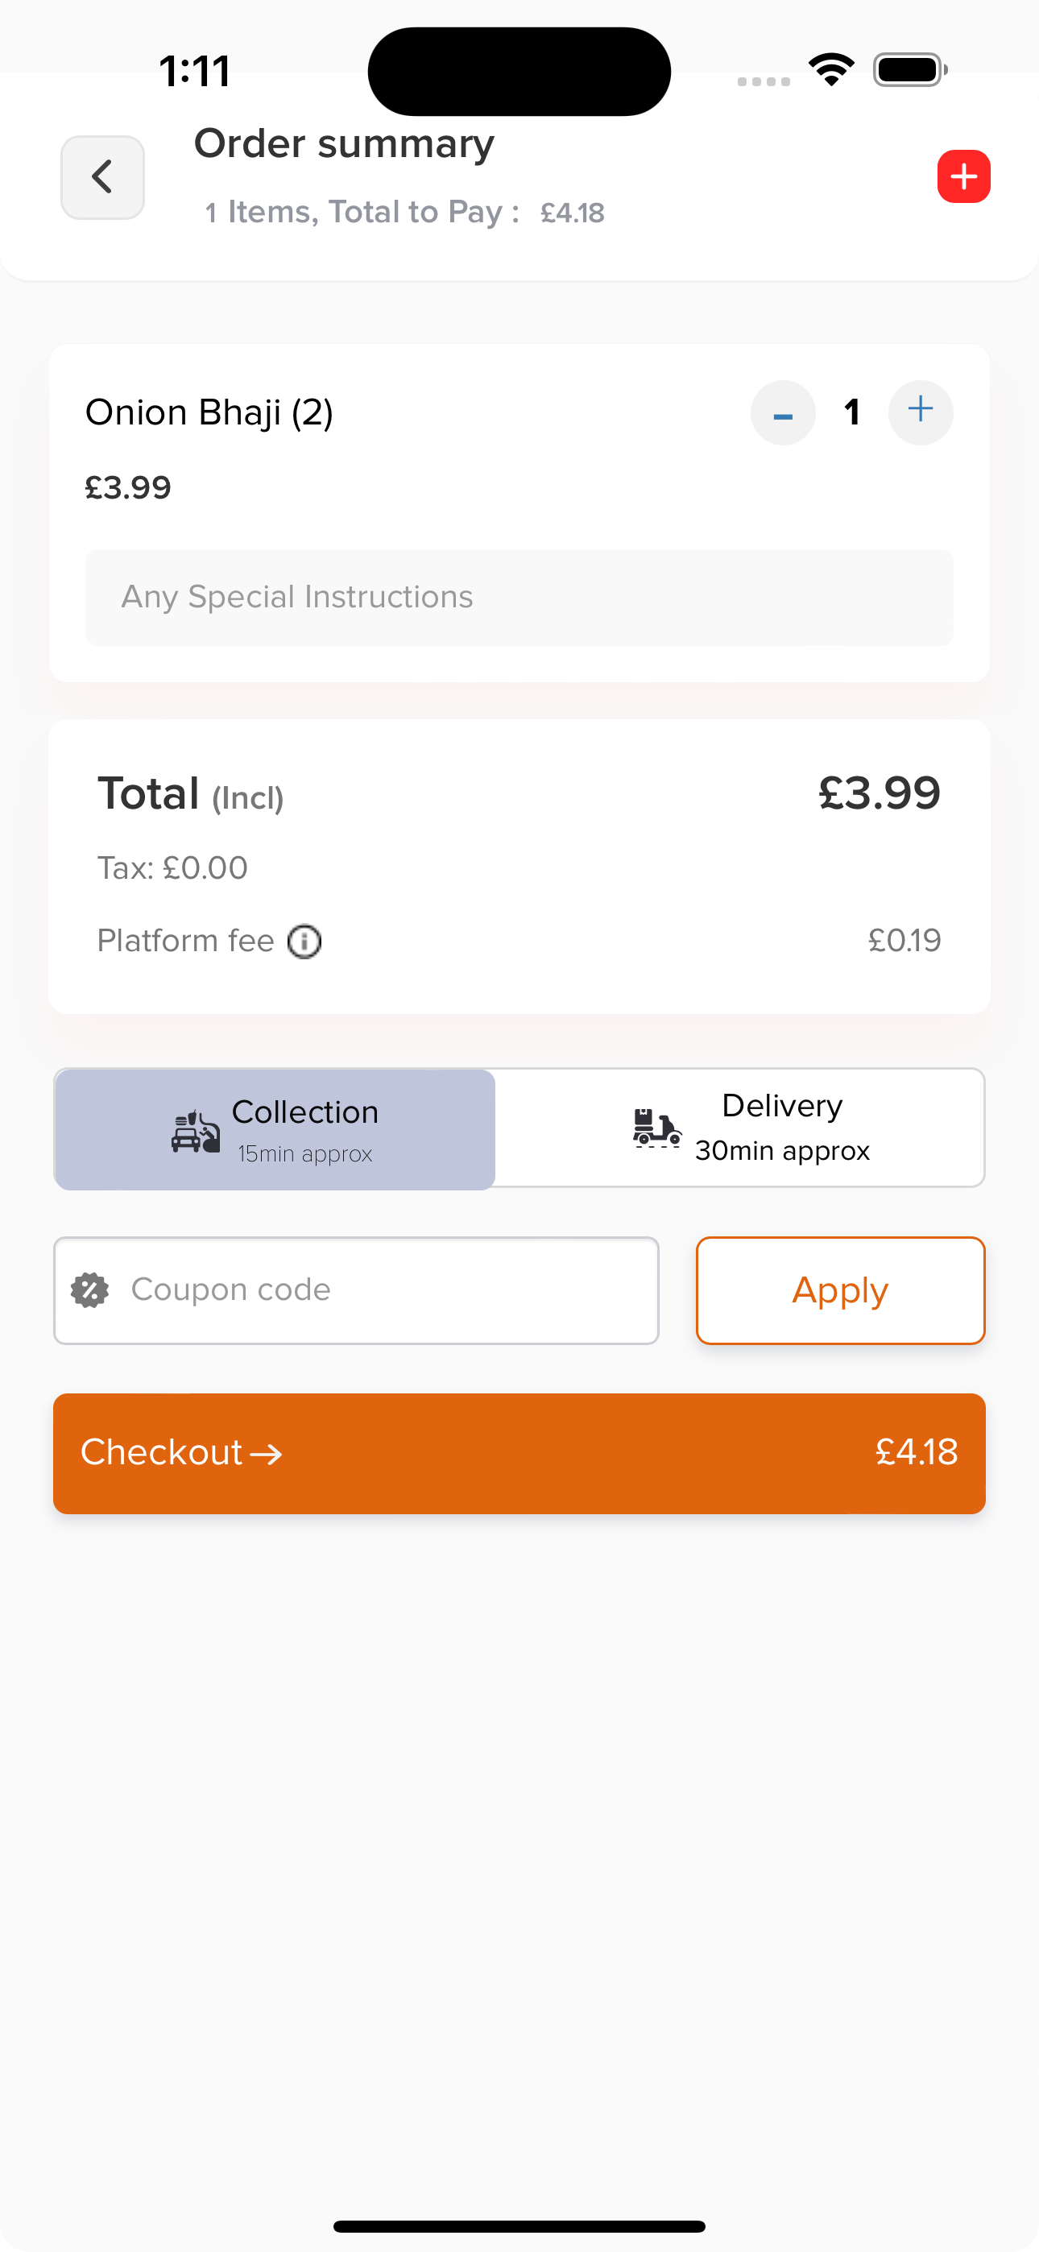
Task: Focus Any Special Instructions field
Action: [x=519, y=597]
